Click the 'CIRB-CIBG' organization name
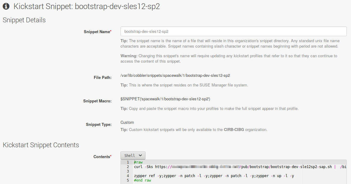This screenshot has width=351, height=184. 234,130
